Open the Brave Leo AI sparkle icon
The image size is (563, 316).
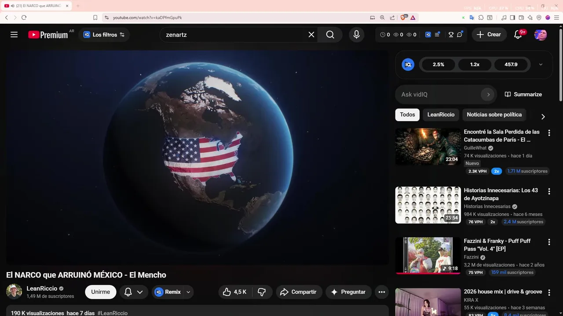click(x=530, y=18)
